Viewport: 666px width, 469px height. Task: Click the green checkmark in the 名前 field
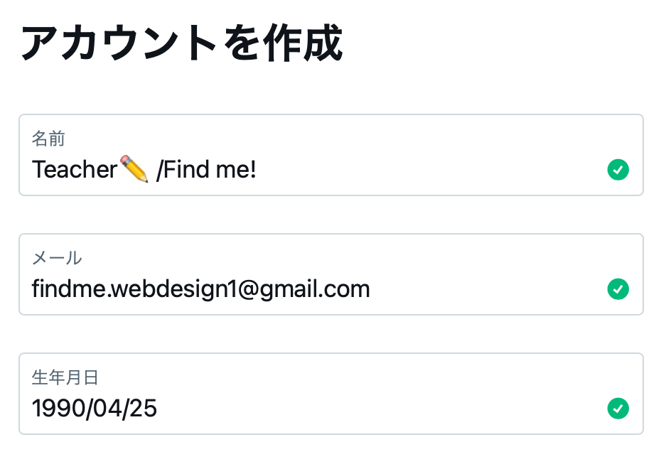618,170
